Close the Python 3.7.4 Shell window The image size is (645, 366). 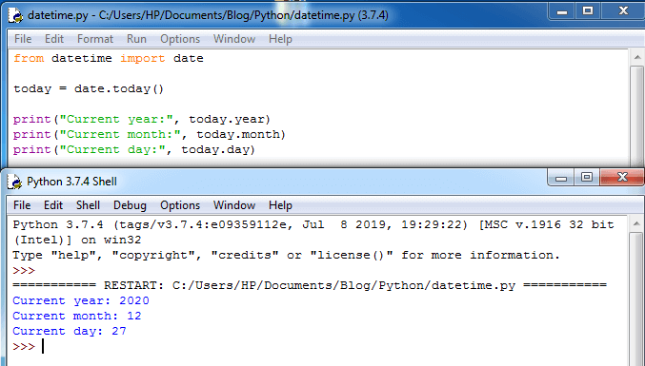point(622,177)
